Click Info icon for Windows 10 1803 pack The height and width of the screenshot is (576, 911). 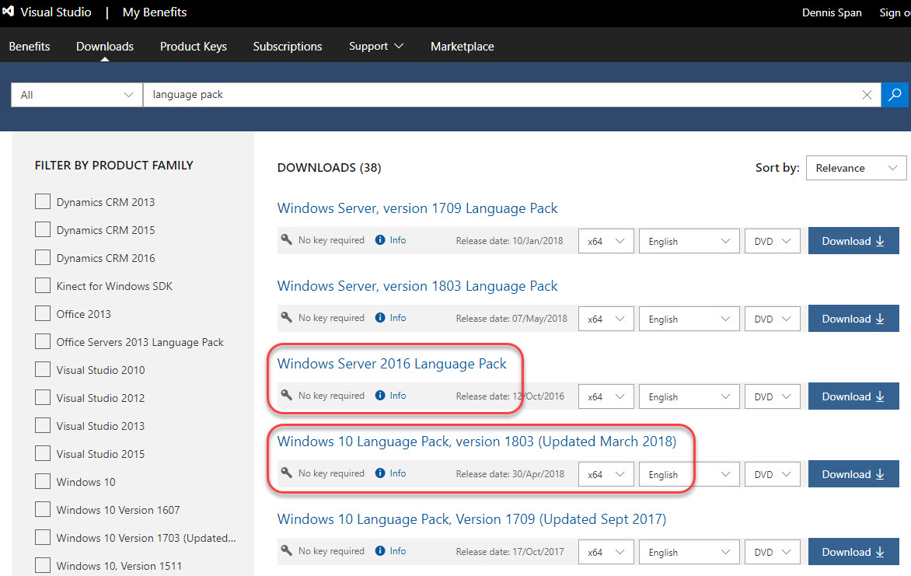380,473
